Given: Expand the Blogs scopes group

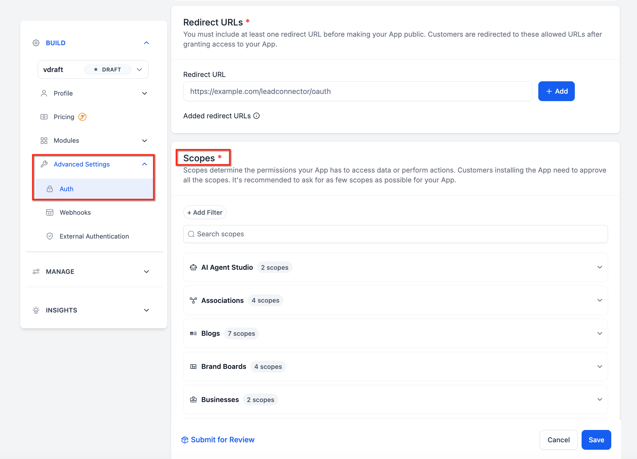Looking at the screenshot, I should [x=600, y=334].
